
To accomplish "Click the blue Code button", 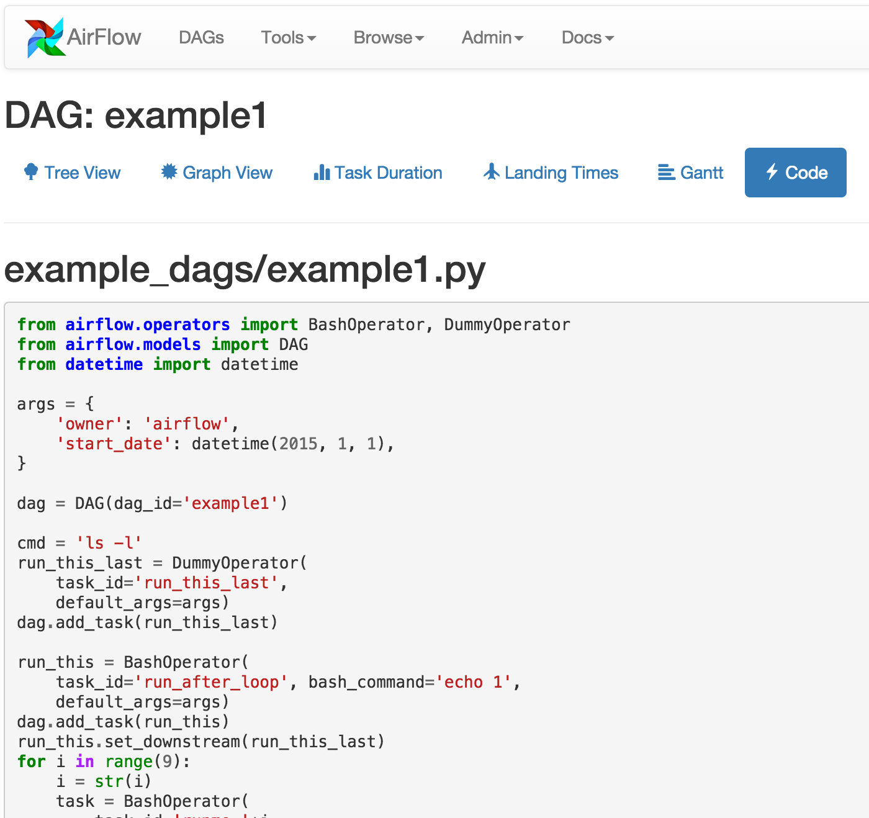I will [x=795, y=173].
